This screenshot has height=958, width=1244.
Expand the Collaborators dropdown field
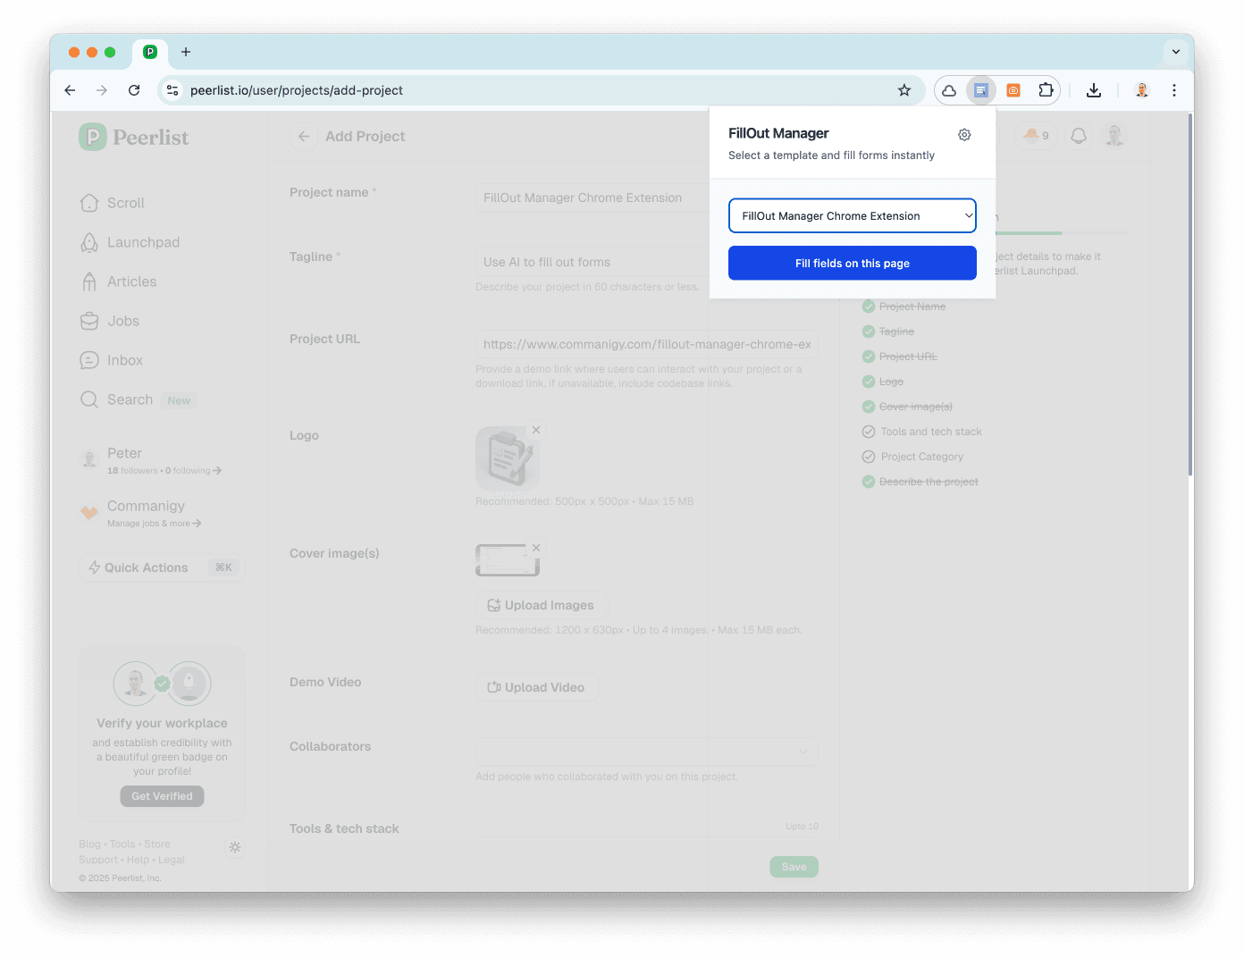point(803,752)
